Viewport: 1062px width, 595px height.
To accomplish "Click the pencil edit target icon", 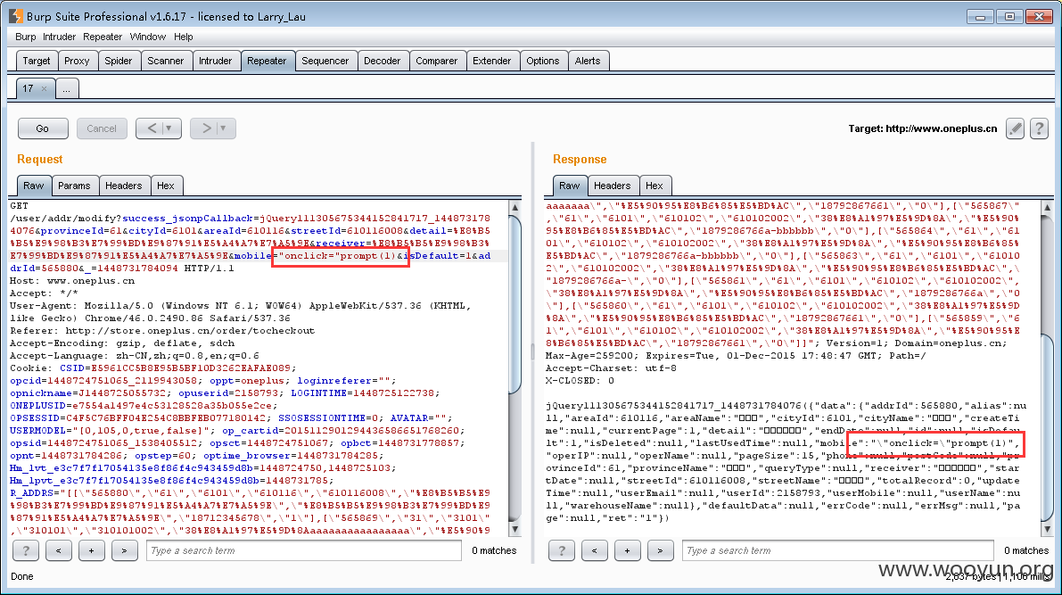I will [1015, 128].
